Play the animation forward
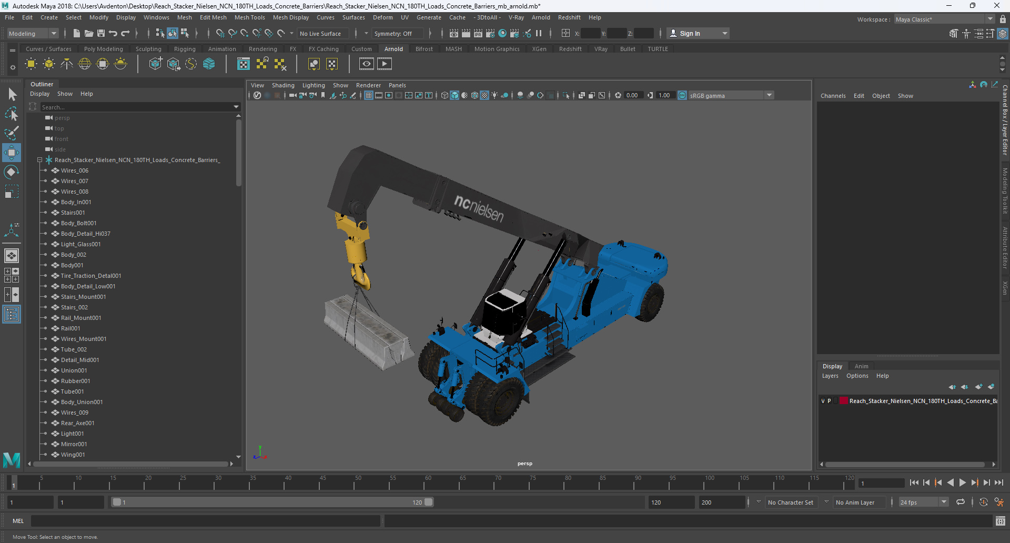 pos(963,482)
